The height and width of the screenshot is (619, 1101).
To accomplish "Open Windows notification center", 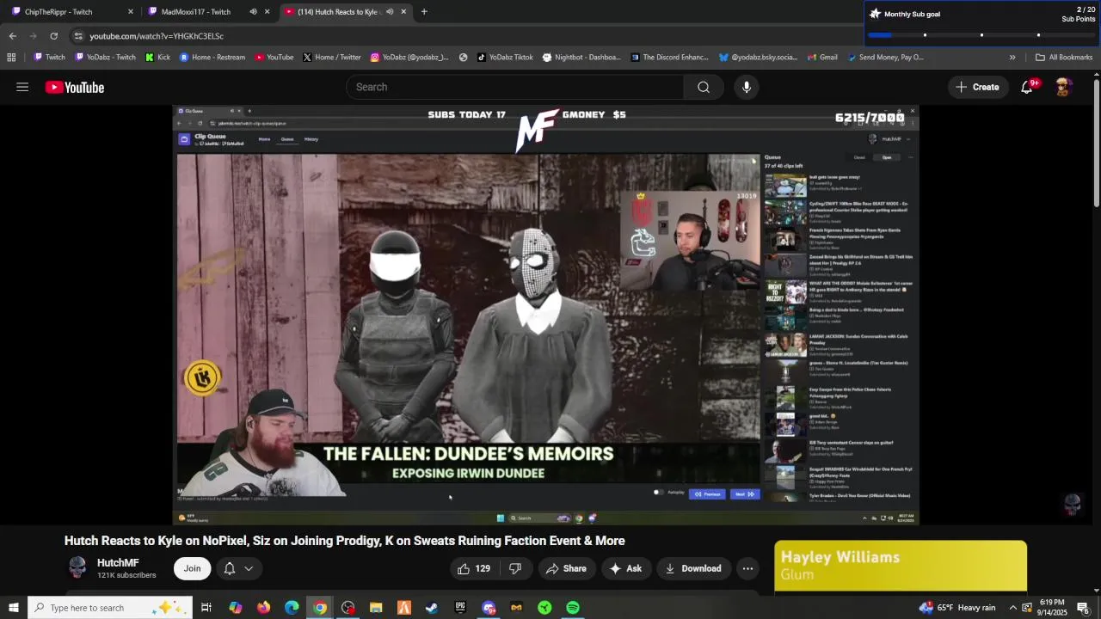I will tap(1083, 608).
